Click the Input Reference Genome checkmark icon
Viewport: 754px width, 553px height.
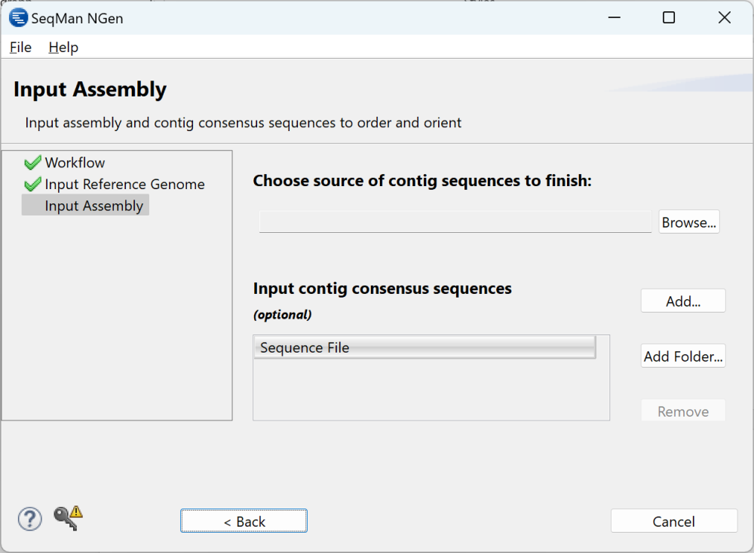[32, 184]
